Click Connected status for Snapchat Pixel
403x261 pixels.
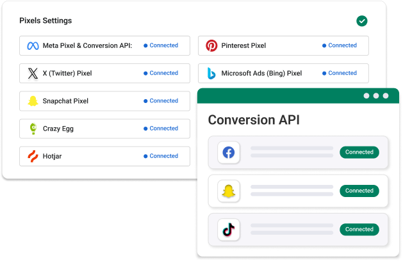[x=161, y=101]
